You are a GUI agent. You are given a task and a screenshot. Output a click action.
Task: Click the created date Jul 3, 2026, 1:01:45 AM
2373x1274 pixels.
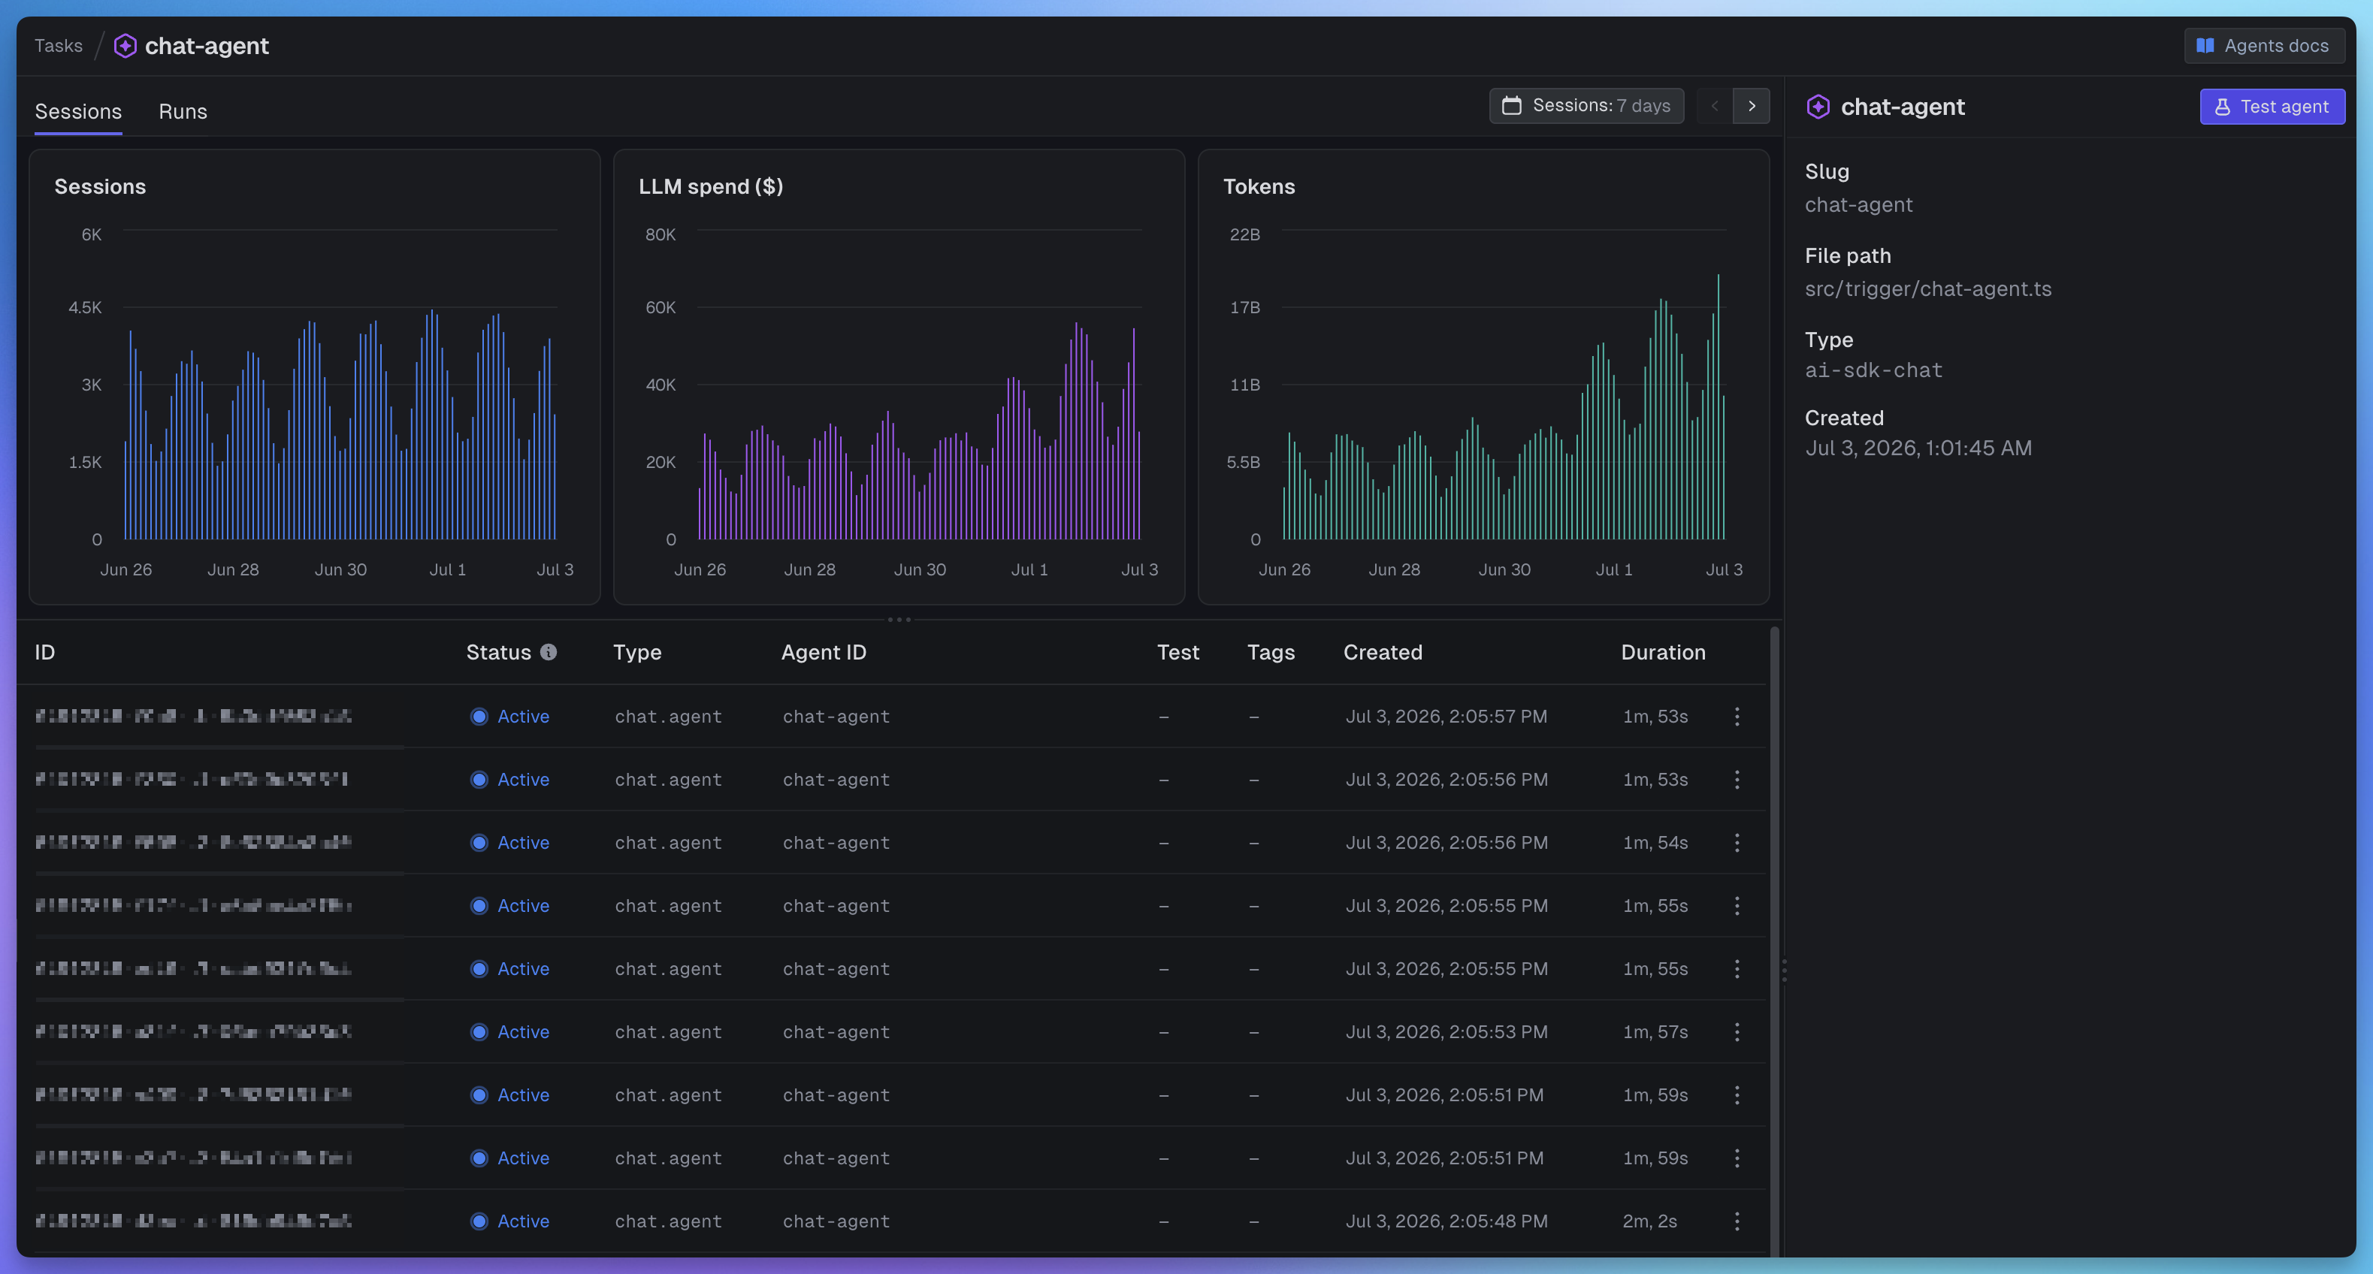point(1918,448)
